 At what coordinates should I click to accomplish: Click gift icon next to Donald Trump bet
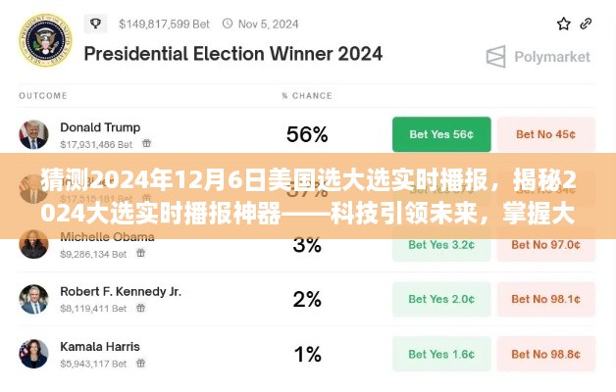(146, 143)
